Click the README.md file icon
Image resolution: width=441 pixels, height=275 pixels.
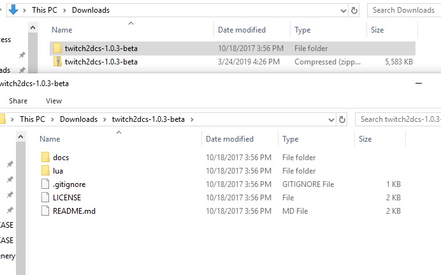(x=45, y=211)
